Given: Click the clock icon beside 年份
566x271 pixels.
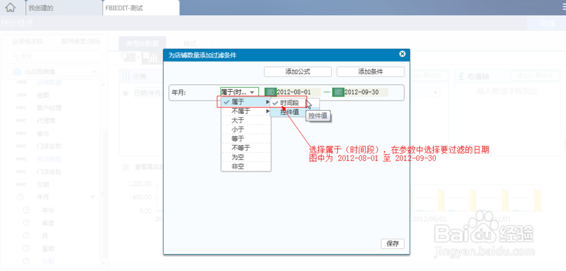Looking at the screenshot, I should (x=27, y=210).
